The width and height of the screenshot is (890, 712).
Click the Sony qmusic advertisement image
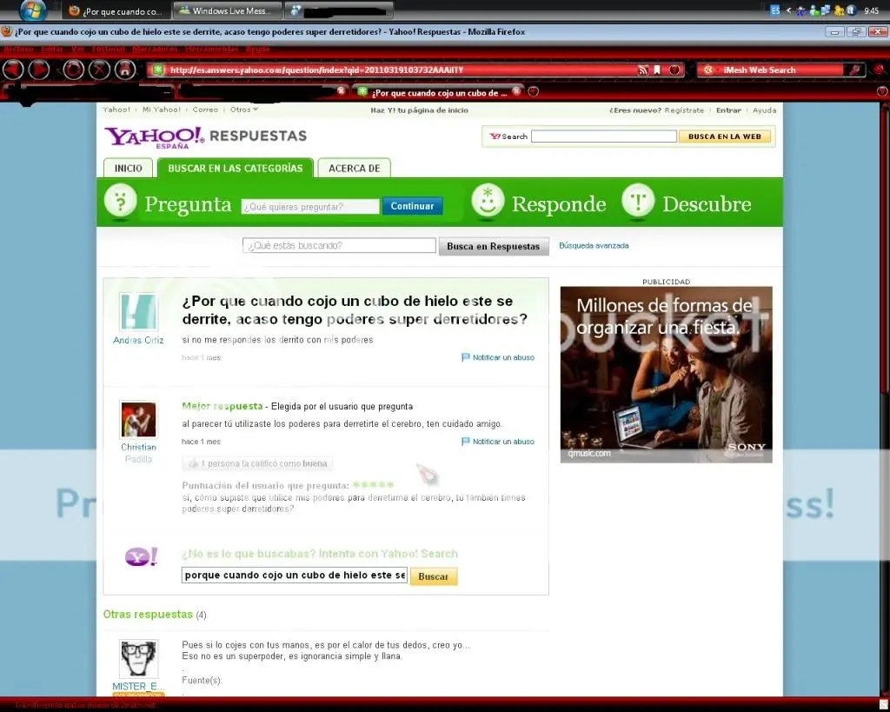tap(666, 374)
